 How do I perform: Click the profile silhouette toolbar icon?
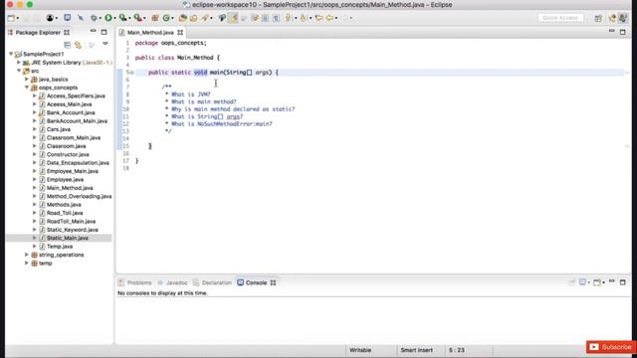coord(50,18)
